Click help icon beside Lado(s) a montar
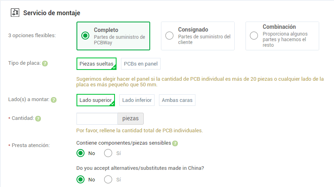Screen dimensions: 334x187 point(54,100)
